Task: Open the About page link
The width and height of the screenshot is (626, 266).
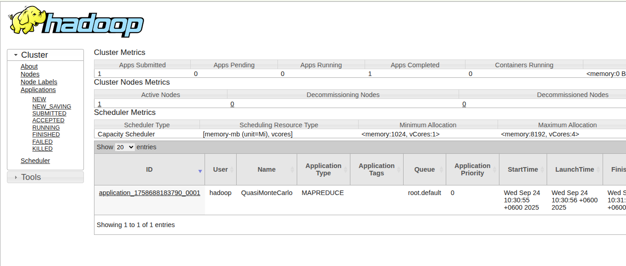Action: (29, 66)
